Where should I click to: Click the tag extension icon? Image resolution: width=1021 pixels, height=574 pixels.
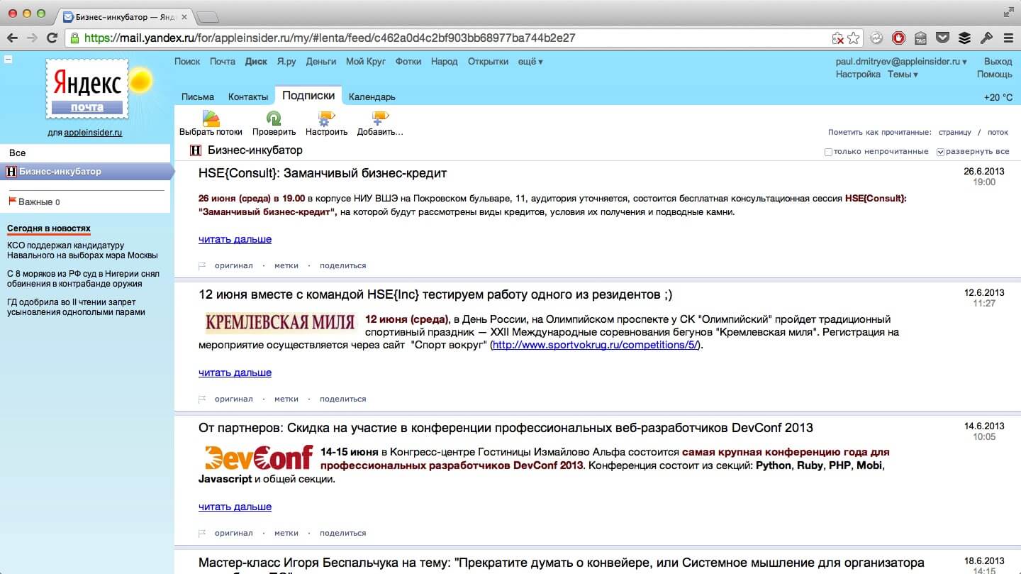pyautogui.click(x=920, y=38)
